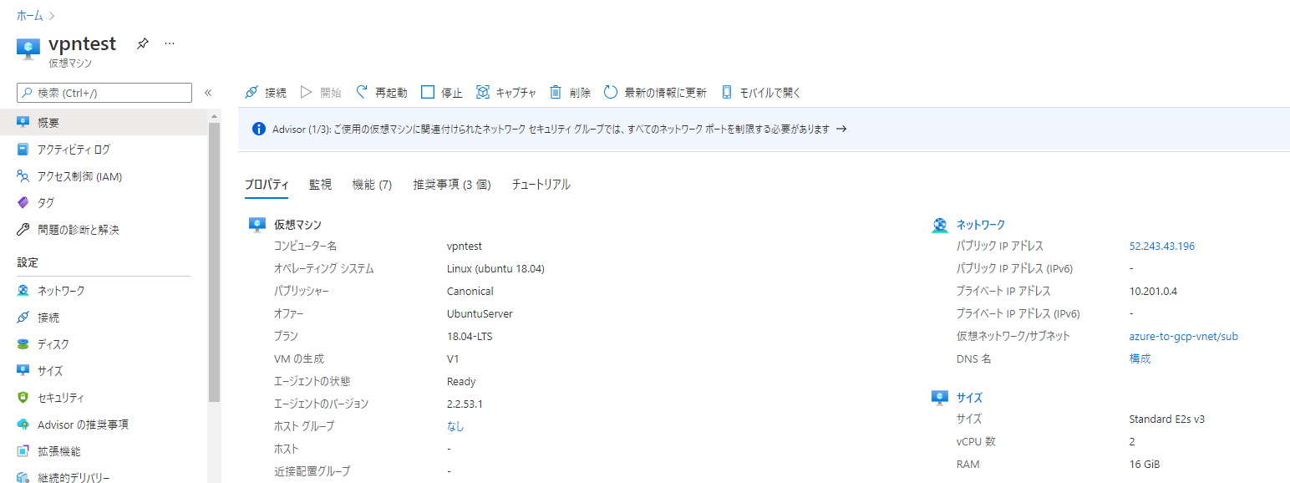Click the 仮想マシン section icon

pos(257,224)
